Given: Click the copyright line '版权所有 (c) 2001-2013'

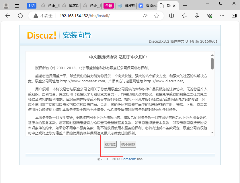Looking at the screenshot, I should click(55, 68).
